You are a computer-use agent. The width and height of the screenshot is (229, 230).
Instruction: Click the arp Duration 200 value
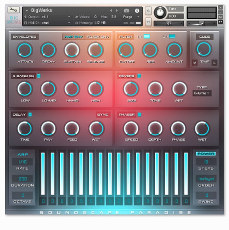click(22, 179)
